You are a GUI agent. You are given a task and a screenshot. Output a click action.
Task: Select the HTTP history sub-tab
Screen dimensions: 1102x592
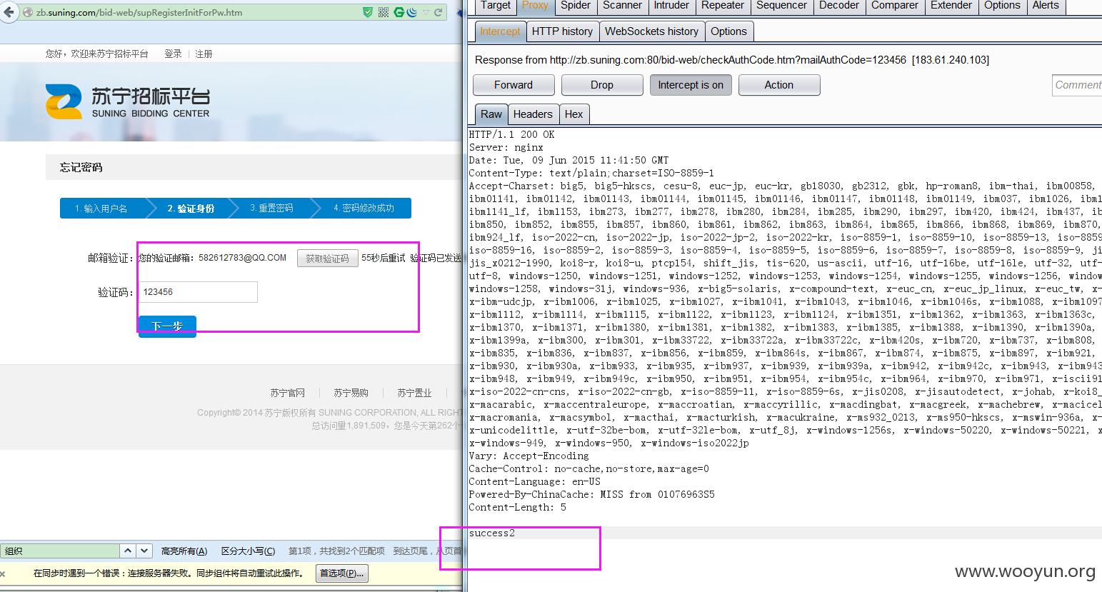[562, 31]
